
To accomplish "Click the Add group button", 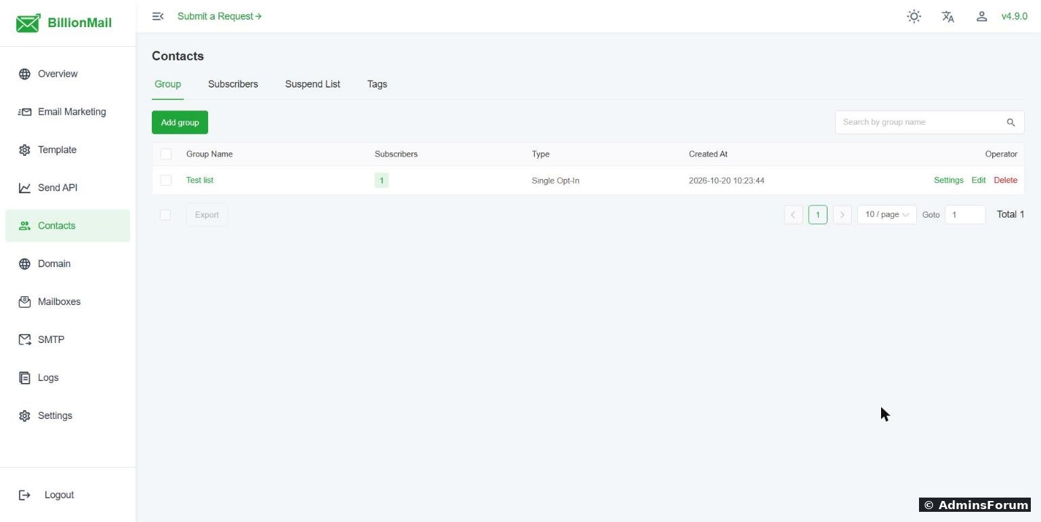I will pyautogui.click(x=180, y=123).
